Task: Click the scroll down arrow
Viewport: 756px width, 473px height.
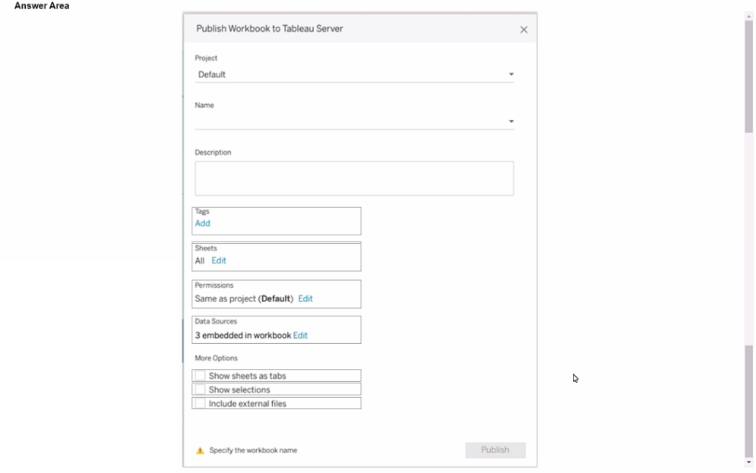Action: click(748, 462)
